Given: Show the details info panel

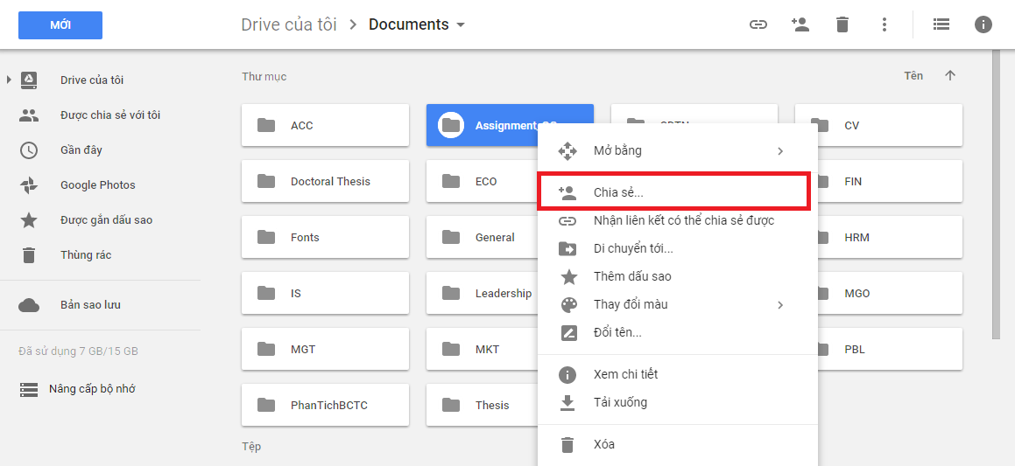Looking at the screenshot, I should (983, 24).
